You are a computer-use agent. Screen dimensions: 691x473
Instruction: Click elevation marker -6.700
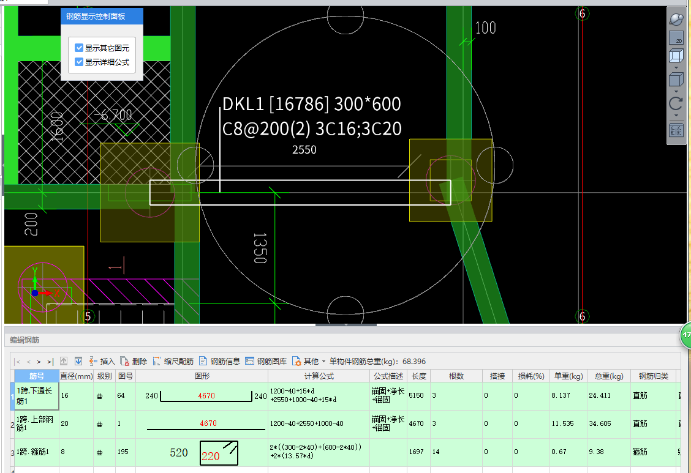tap(113, 115)
